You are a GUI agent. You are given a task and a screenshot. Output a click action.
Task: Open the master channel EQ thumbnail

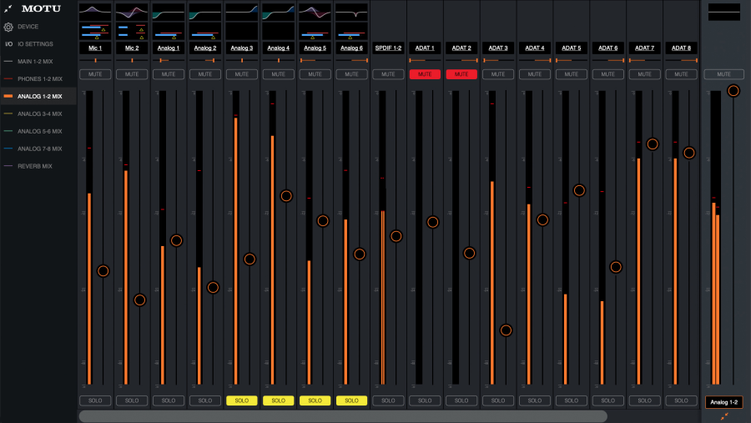click(x=723, y=12)
